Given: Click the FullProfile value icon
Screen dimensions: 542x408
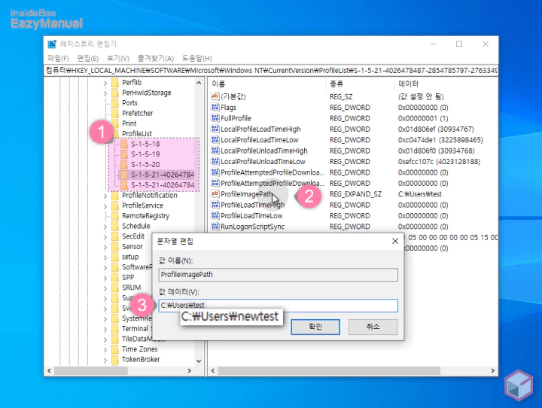Looking at the screenshot, I should click(x=215, y=119).
